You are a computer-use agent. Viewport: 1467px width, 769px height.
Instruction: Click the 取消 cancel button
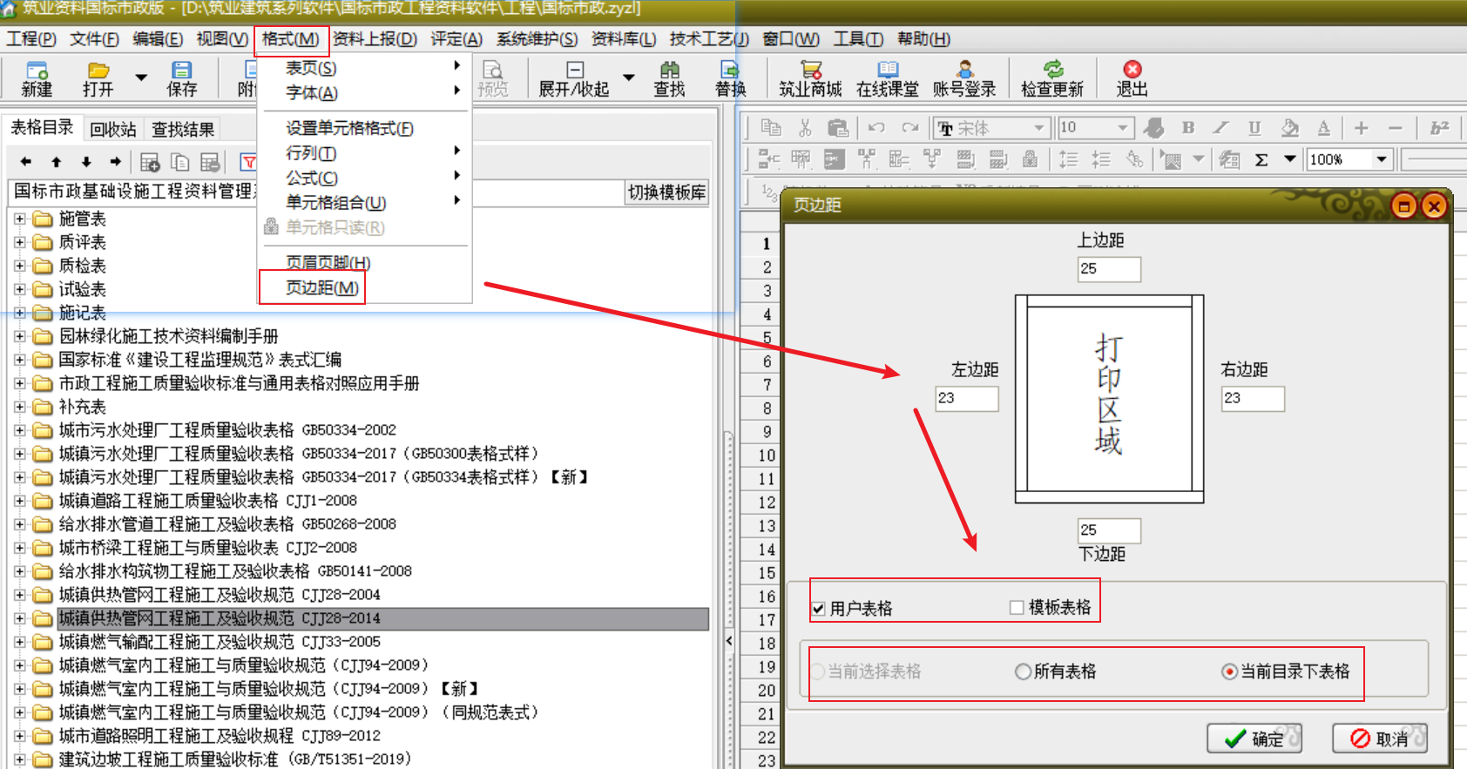tap(1380, 739)
